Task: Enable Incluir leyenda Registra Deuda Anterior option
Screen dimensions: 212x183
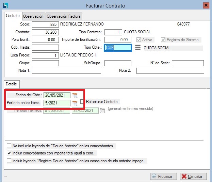Action: tap(9, 161)
